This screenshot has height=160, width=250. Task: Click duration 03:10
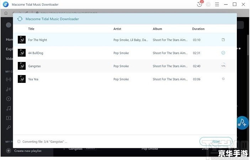click(x=197, y=40)
